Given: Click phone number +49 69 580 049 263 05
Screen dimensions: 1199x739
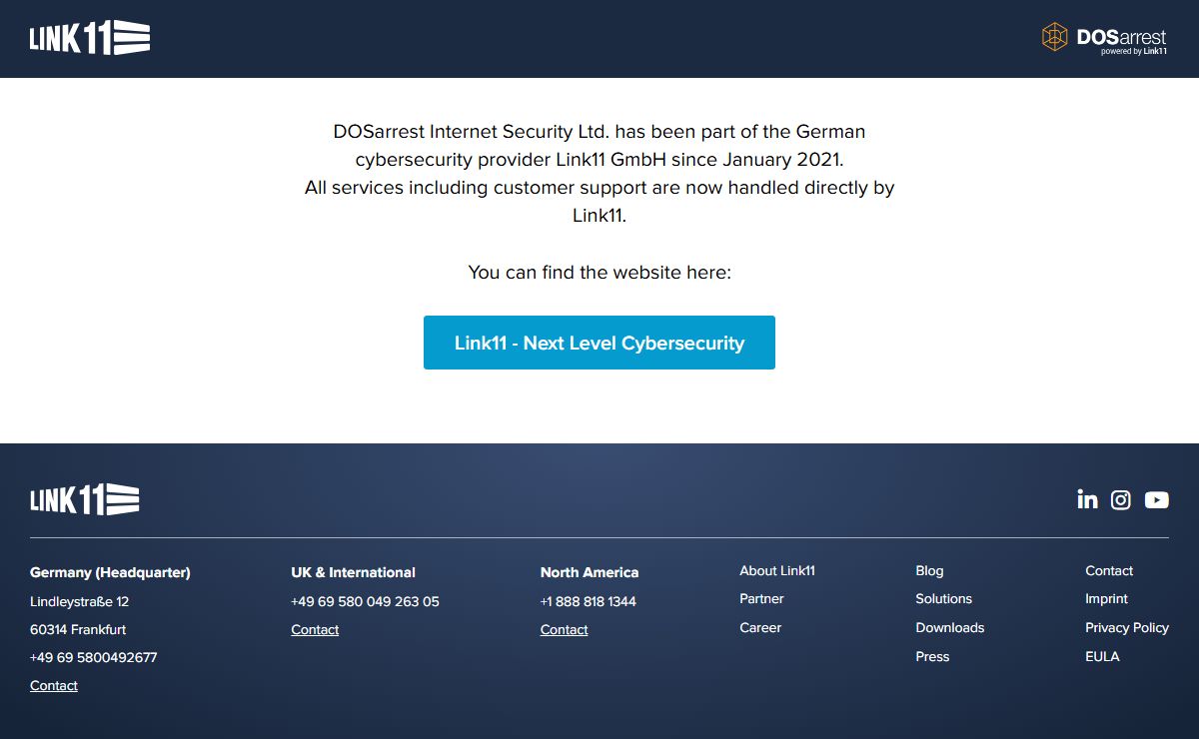Looking at the screenshot, I should pyautogui.click(x=365, y=601).
